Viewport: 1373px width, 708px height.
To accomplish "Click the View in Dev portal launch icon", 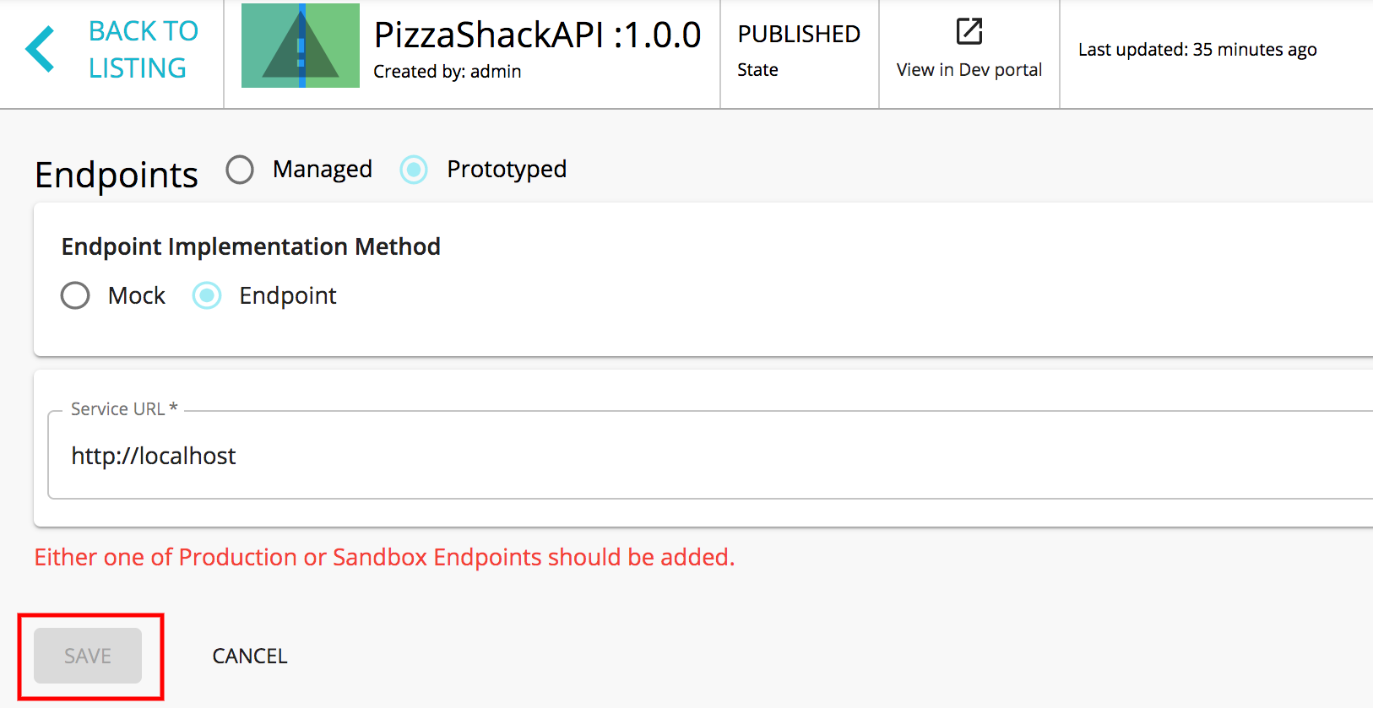I will pos(968,31).
